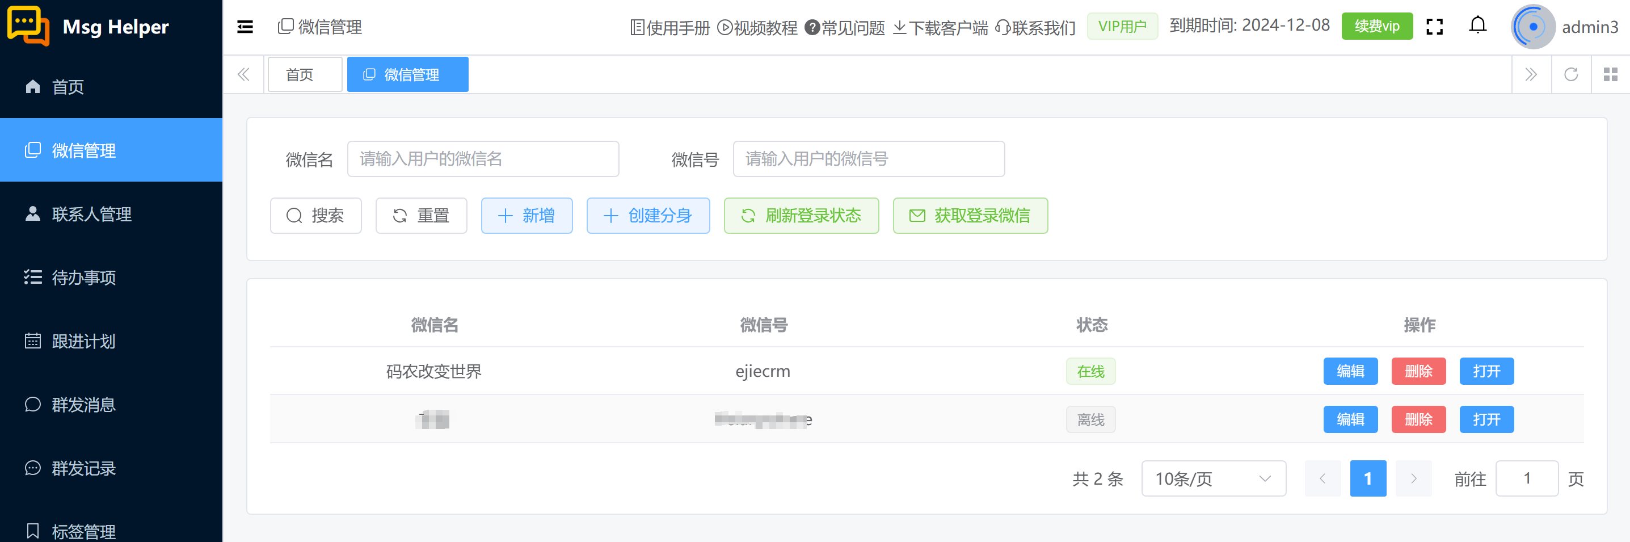
Task: Open tab options grid icon
Action: (1610, 75)
